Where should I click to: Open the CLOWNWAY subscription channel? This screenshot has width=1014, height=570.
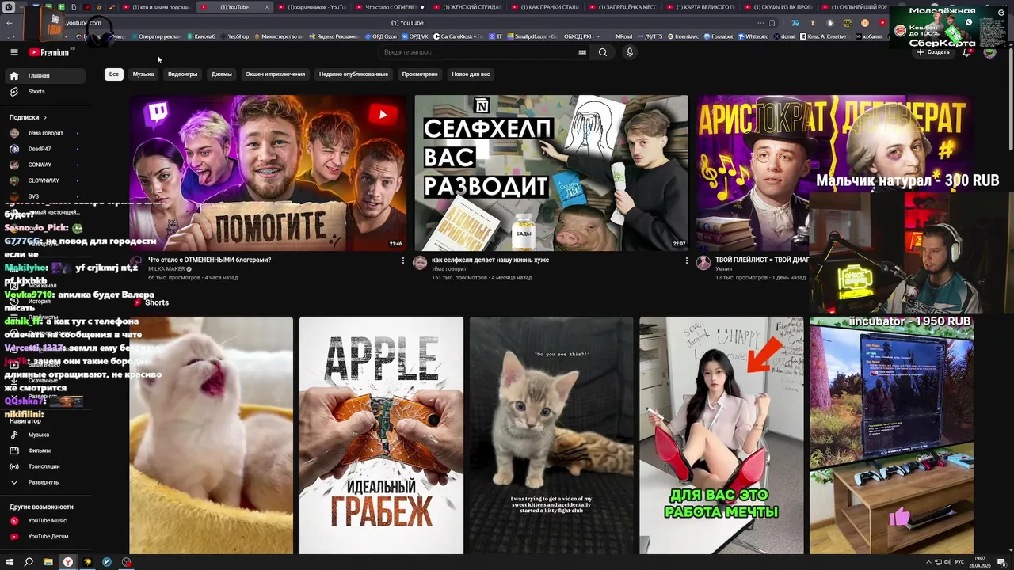[x=44, y=180]
